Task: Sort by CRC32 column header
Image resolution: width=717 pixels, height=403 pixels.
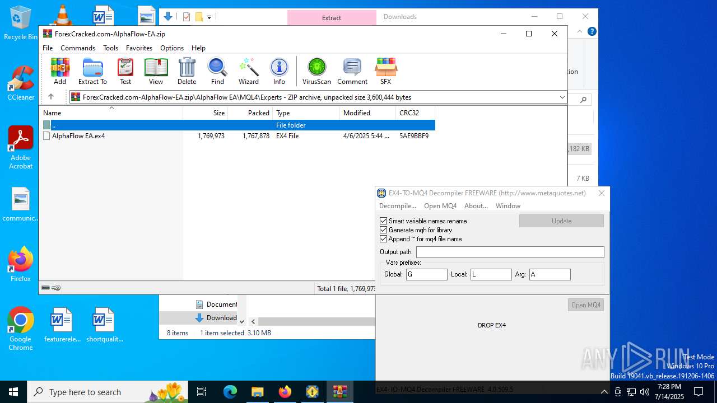Action: pyautogui.click(x=415, y=113)
